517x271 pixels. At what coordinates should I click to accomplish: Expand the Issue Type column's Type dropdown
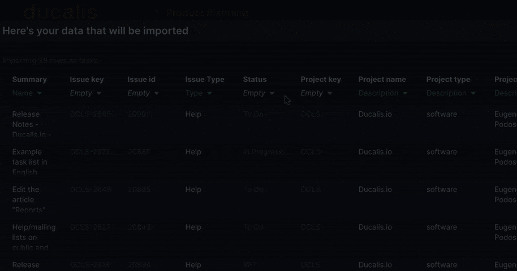point(199,93)
